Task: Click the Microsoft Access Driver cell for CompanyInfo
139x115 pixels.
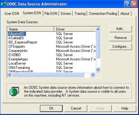Action: (x=76, y=51)
